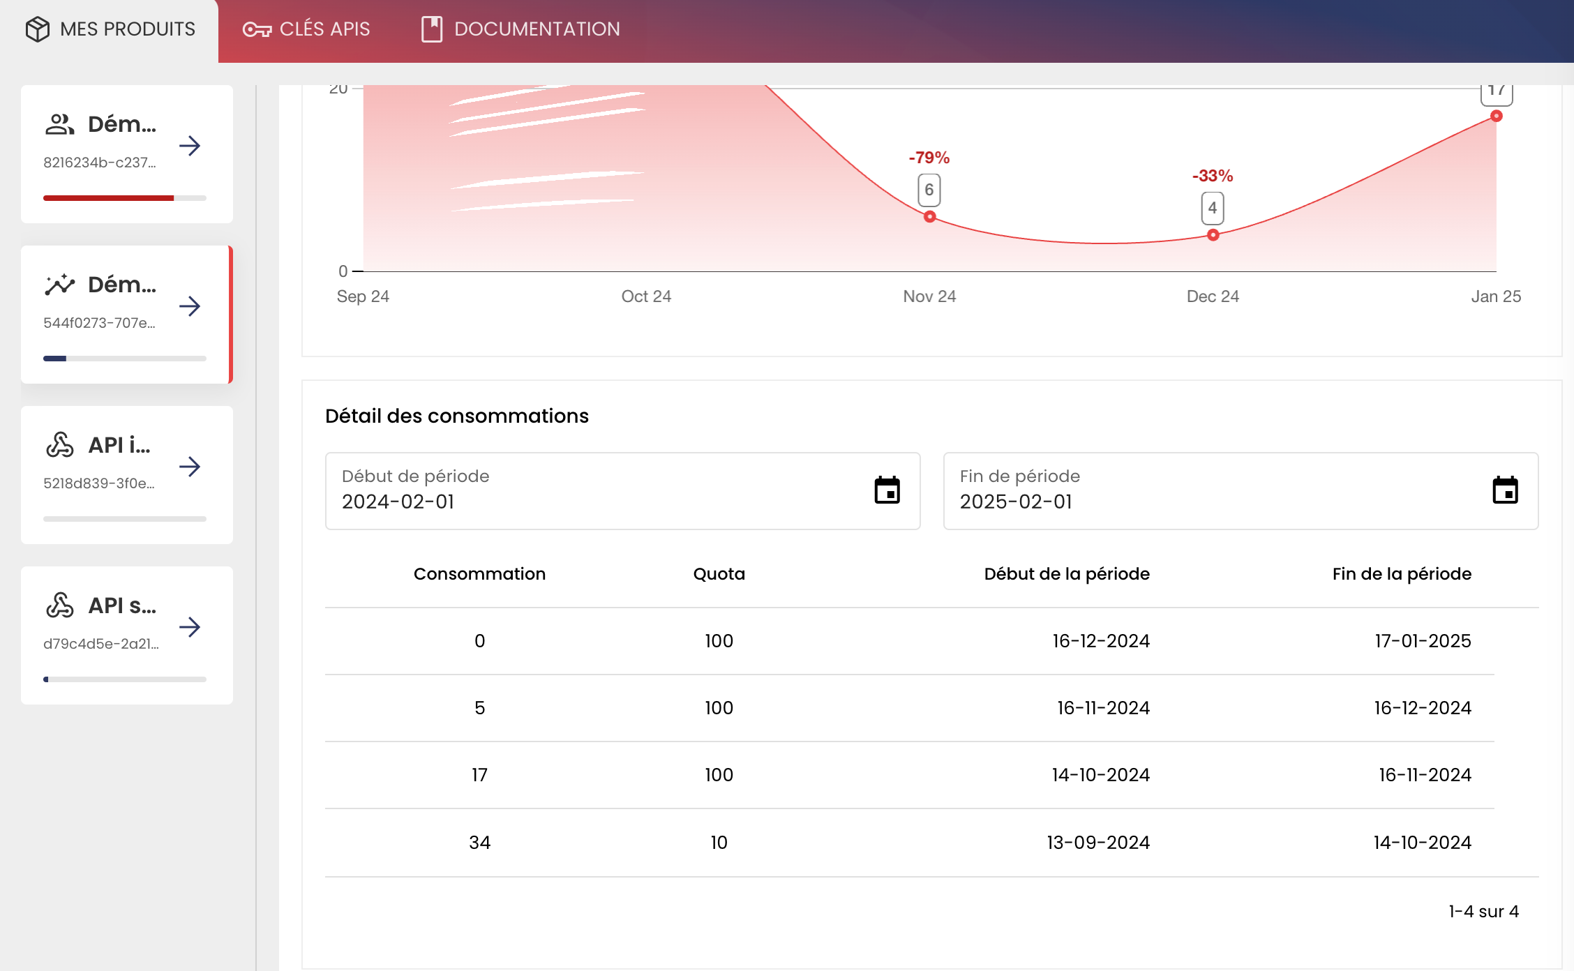This screenshot has height=971, width=1574.
Task: Click the chart sparkle icon on card 544f0273-707e
Action: click(x=60, y=285)
